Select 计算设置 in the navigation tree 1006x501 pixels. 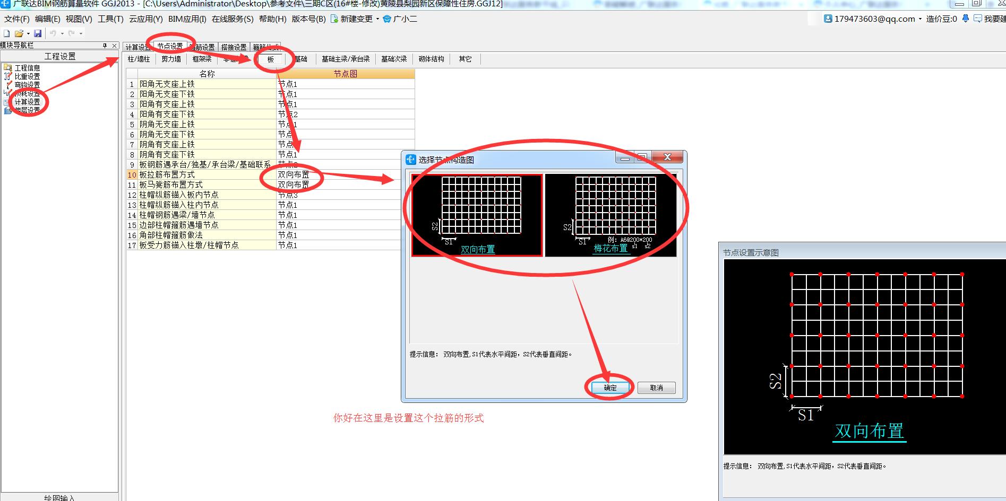(27, 102)
